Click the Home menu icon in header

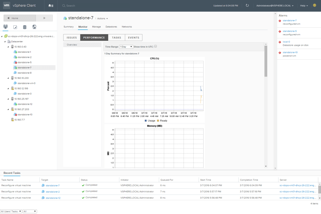click(x=50, y=6)
